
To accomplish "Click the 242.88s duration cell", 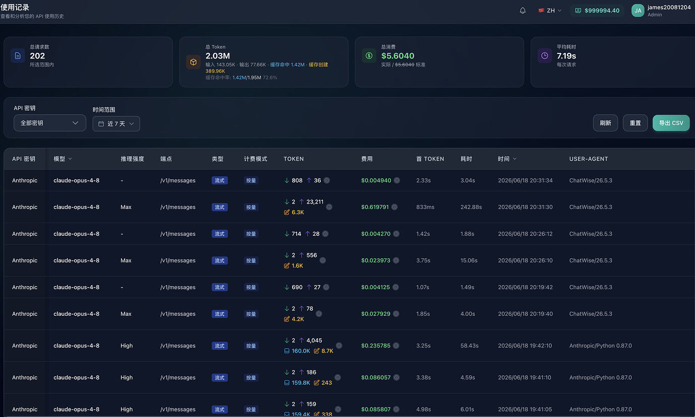I will [471, 207].
